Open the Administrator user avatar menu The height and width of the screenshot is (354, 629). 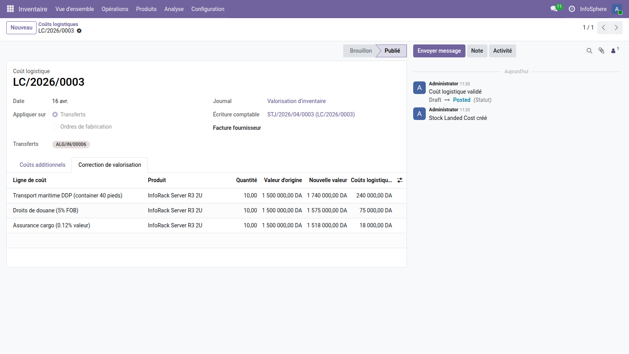[x=617, y=9]
